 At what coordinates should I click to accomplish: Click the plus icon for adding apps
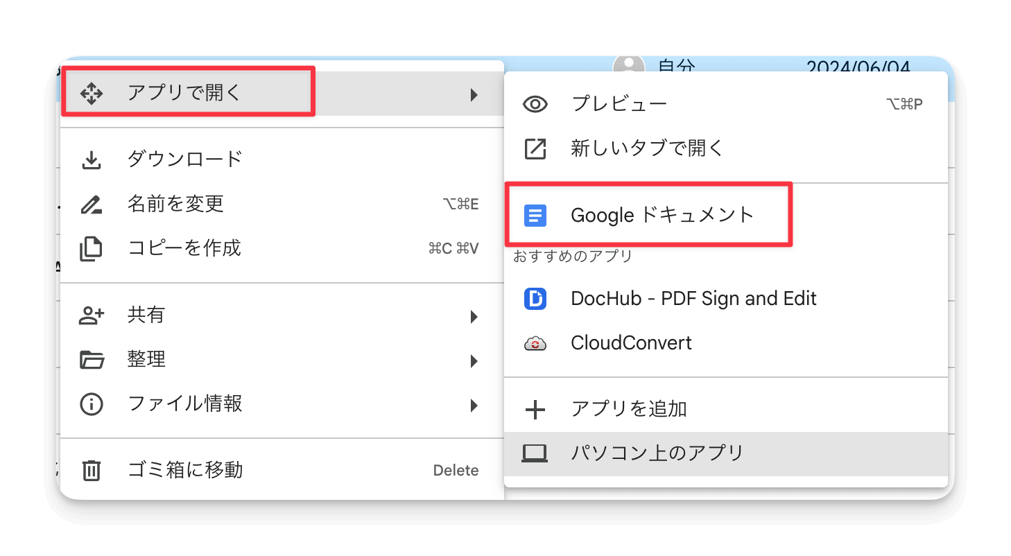tap(535, 410)
